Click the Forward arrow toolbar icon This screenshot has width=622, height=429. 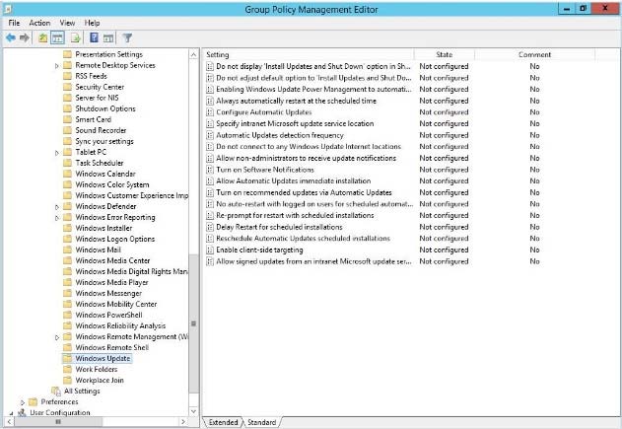pos(25,38)
